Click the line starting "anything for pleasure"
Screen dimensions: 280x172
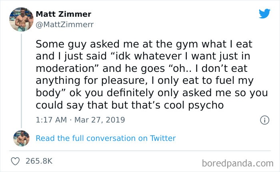pyautogui.click(x=144, y=81)
